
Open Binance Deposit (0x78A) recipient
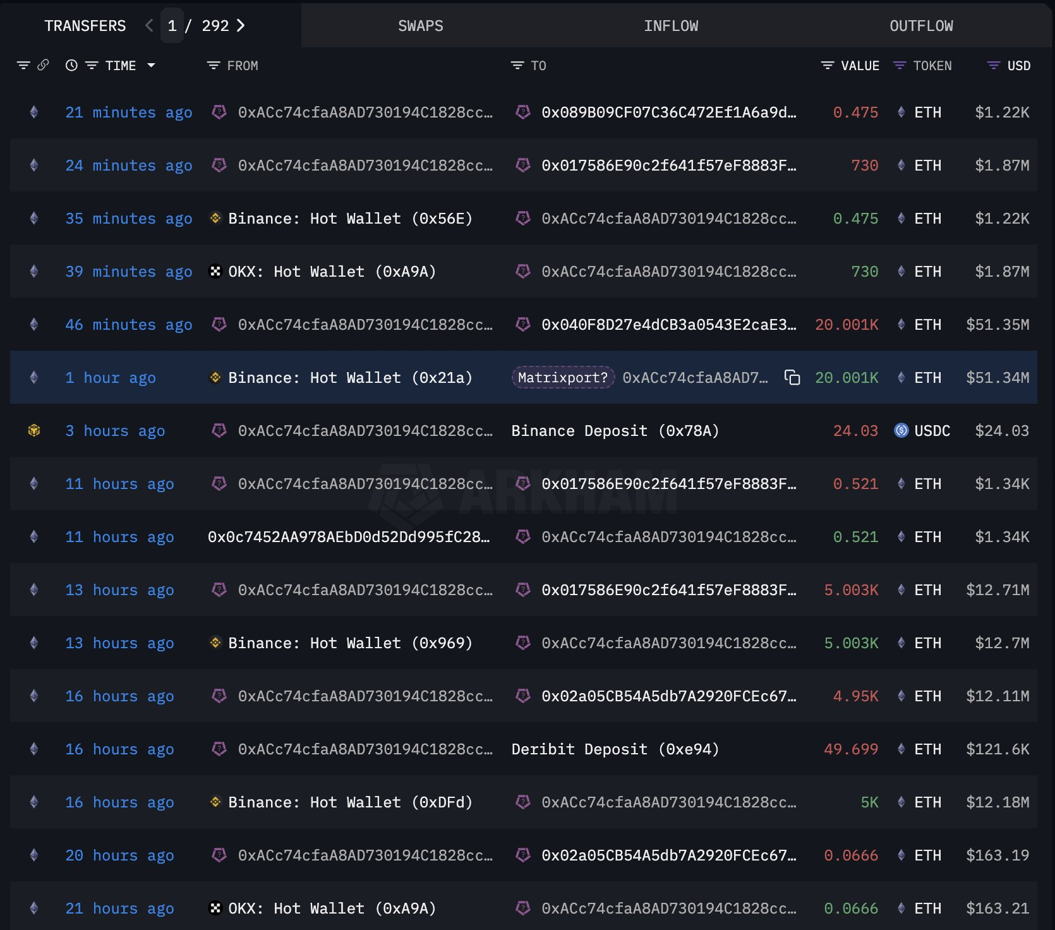[615, 431]
